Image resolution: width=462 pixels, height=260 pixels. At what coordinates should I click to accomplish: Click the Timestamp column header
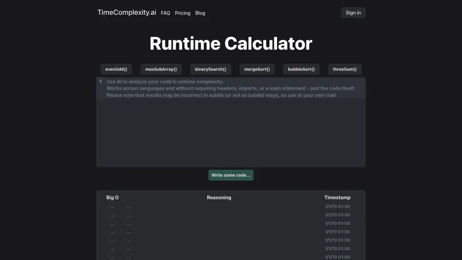point(337,197)
